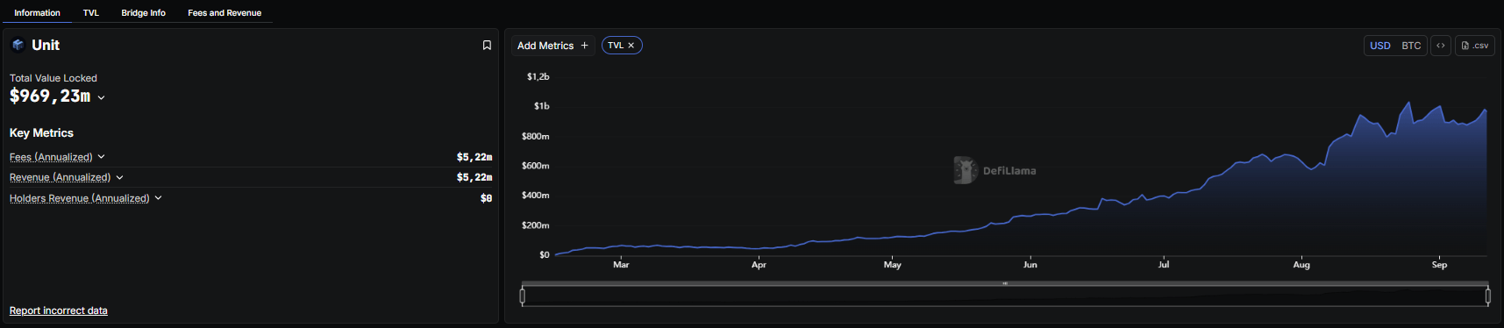The height and width of the screenshot is (328, 1504).
Task: Click the $1b axis label
Action: coord(542,106)
